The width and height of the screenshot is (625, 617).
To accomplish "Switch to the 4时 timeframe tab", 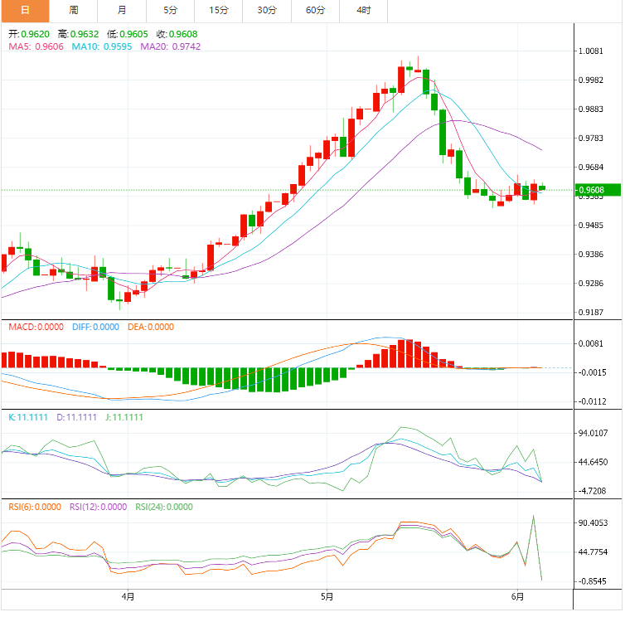I will (x=363, y=11).
